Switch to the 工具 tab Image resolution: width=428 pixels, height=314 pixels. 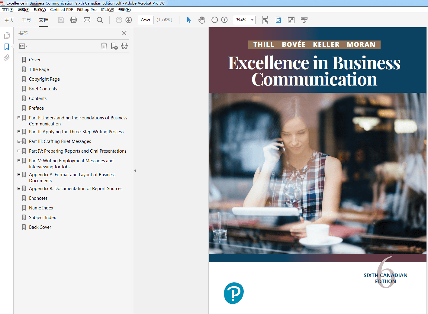click(26, 20)
